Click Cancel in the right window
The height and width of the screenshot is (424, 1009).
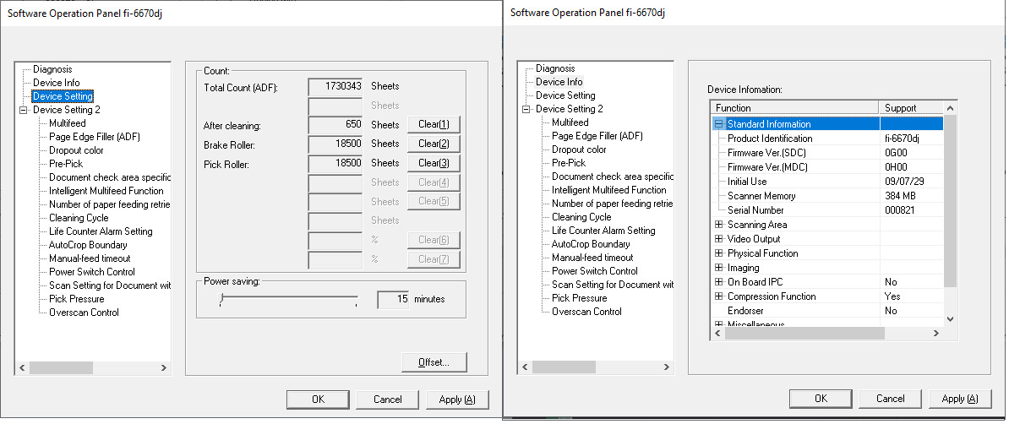[890, 399]
